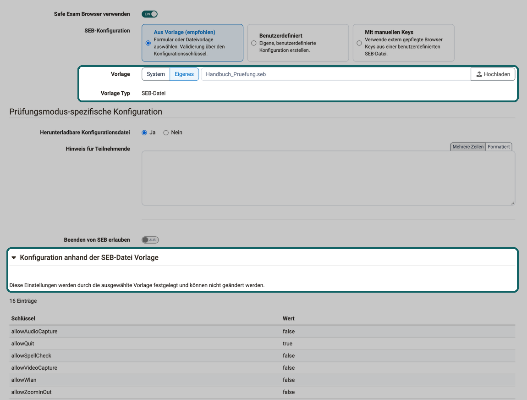Click the text area resize handle corner
Image resolution: width=527 pixels, height=400 pixels.
(512, 203)
